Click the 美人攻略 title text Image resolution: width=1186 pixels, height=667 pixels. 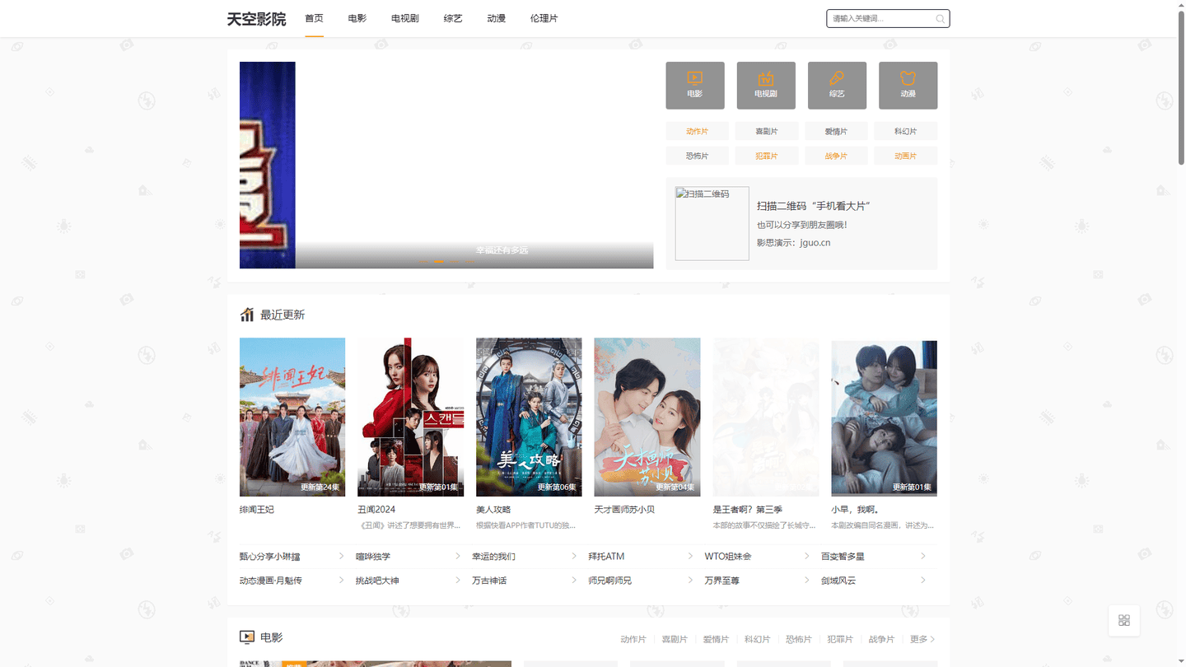click(x=493, y=510)
